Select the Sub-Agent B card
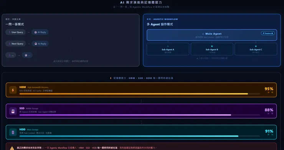 (212, 49)
